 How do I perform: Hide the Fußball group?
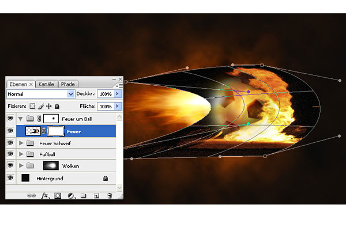coord(10,154)
